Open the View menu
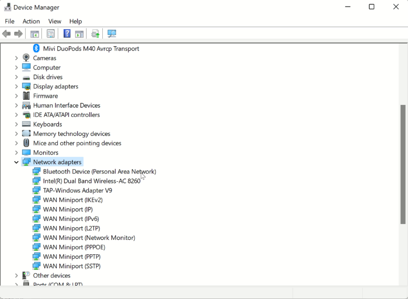The width and height of the screenshot is (408, 299). (55, 22)
